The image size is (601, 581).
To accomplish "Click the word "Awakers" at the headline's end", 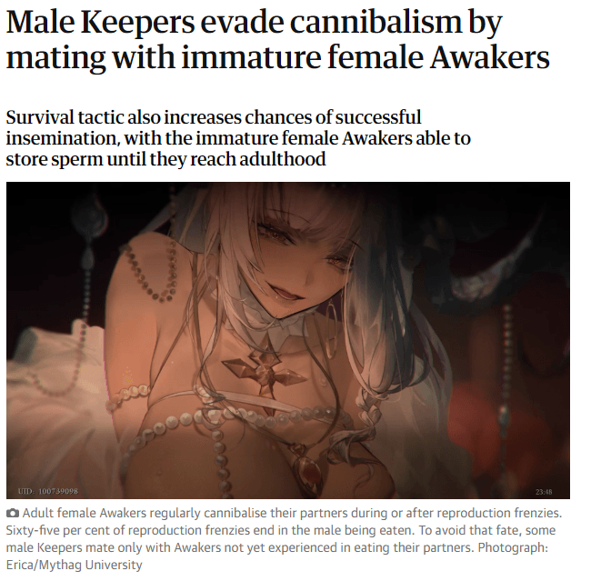I will point(490,57).
